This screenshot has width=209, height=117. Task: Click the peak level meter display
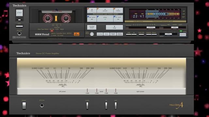click(163, 14)
